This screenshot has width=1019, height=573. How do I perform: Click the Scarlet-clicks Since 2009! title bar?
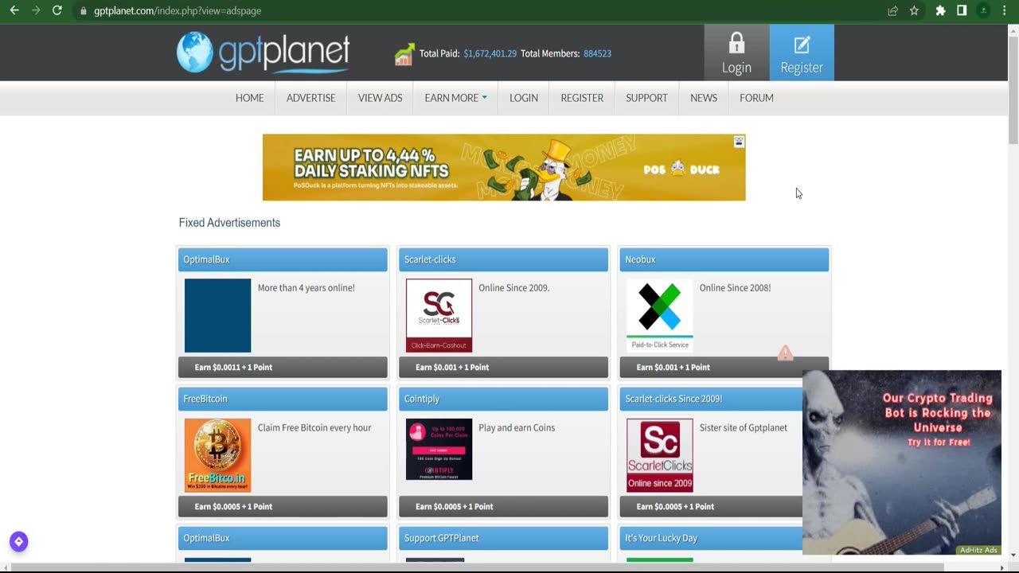711,399
